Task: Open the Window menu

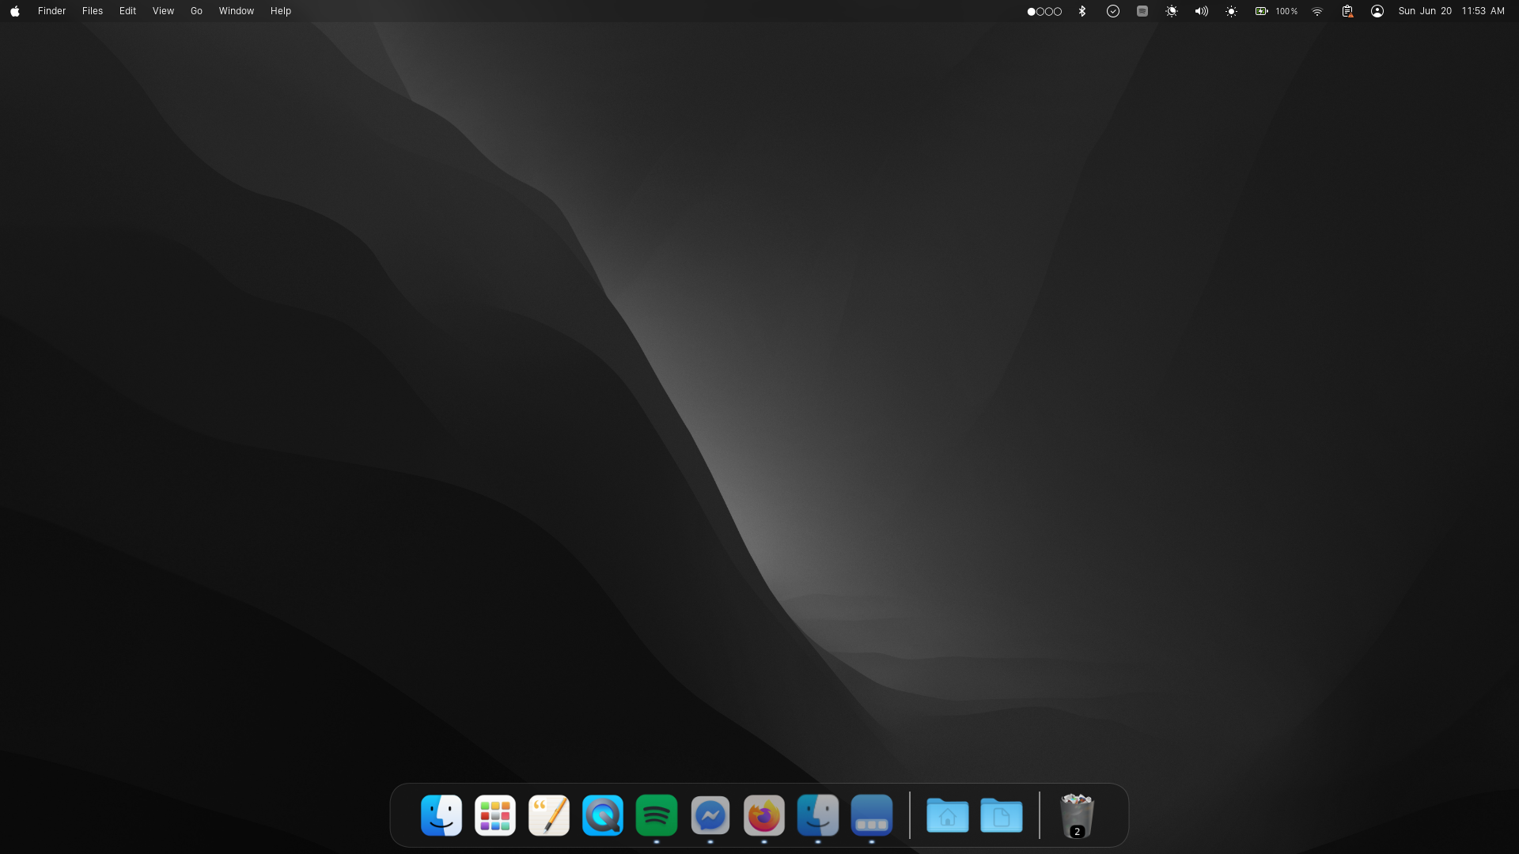Action: click(x=236, y=11)
